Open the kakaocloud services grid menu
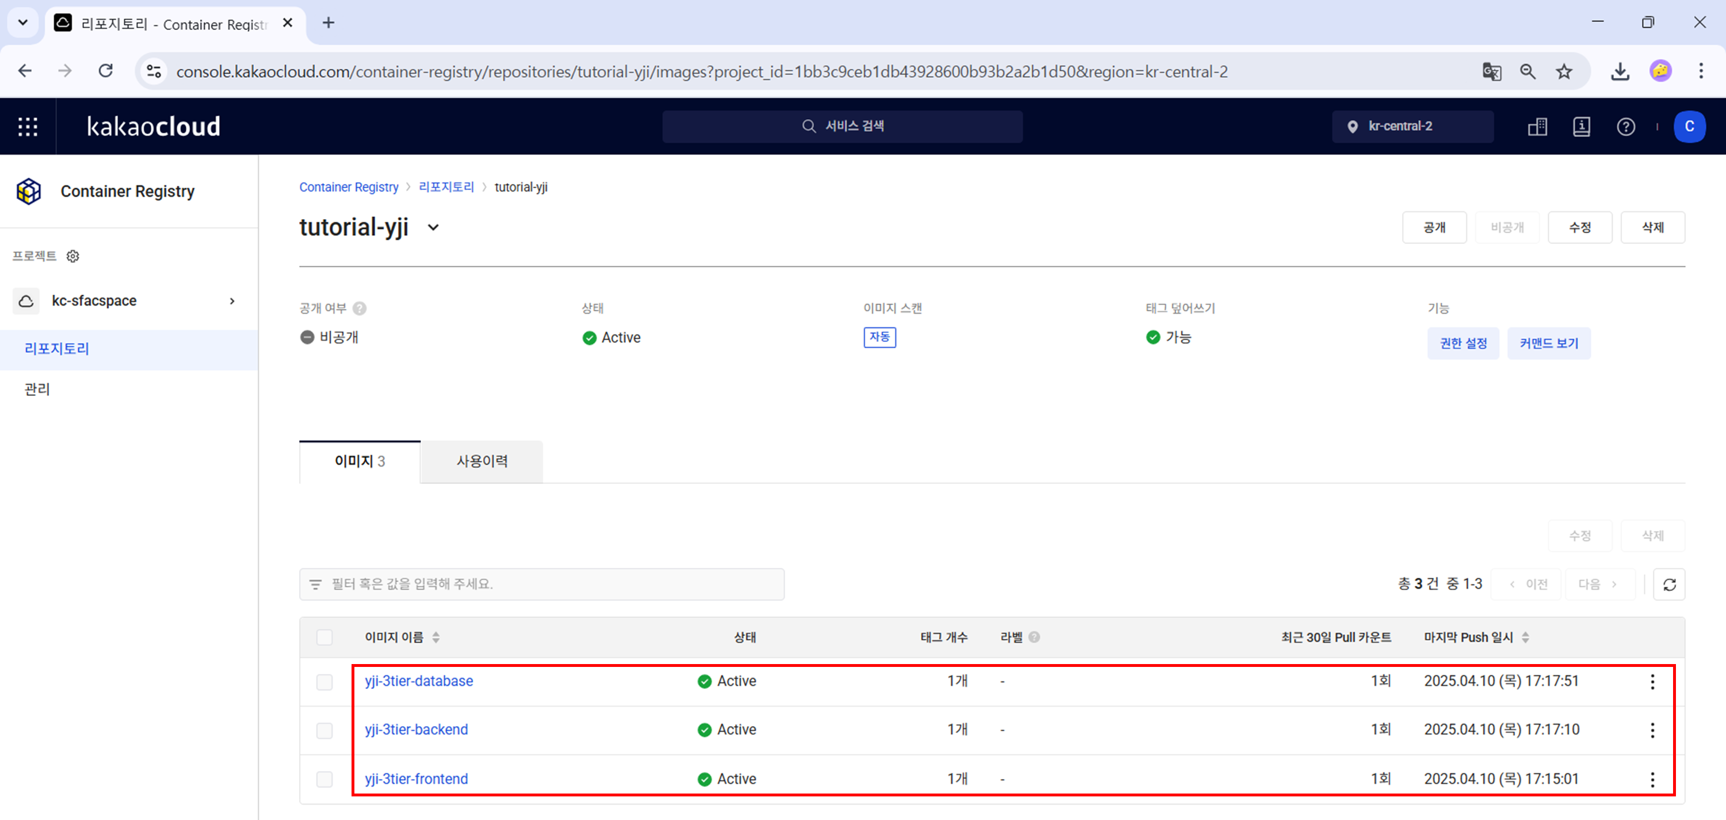1726x820 pixels. [x=28, y=127]
